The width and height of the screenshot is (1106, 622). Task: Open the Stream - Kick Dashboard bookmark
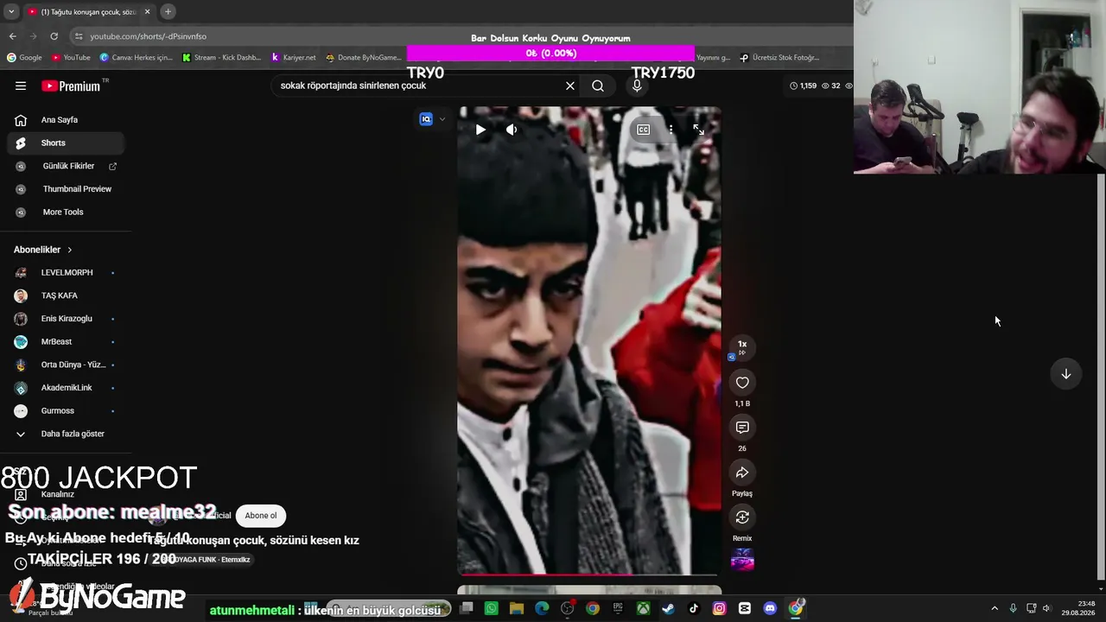coord(221,58)
